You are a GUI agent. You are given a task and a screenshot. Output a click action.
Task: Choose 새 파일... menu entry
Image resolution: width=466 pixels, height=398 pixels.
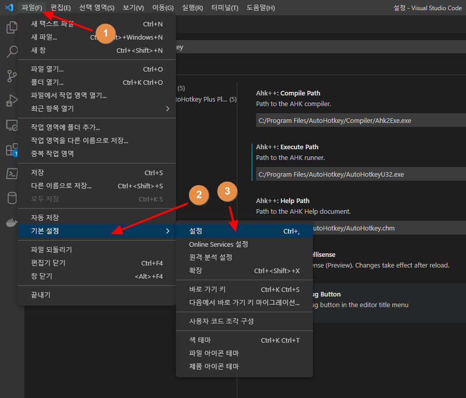[x=97, y=37]
